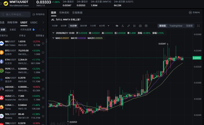Expand chart to fullscreen
Viewport: 204px width, 125px height.
198,26
